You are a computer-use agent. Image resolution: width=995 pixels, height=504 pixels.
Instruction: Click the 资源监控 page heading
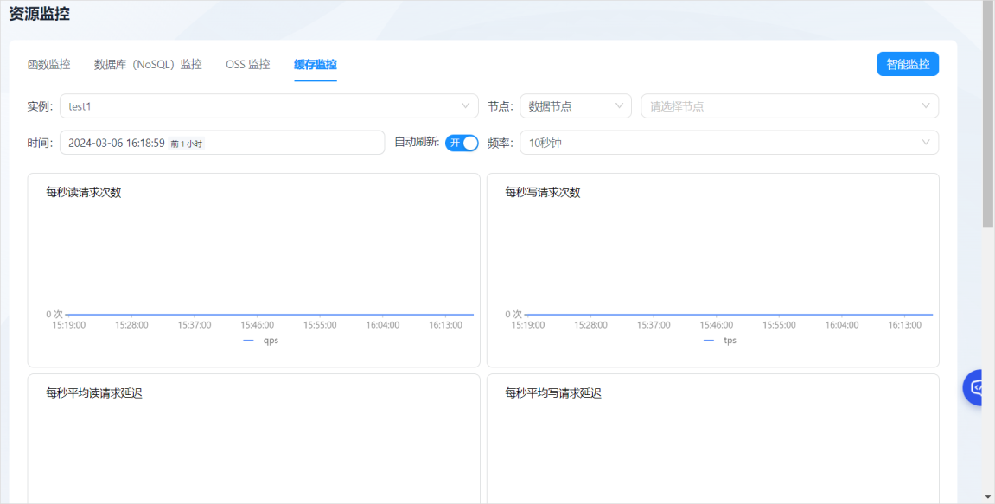(x=40, y=14)
